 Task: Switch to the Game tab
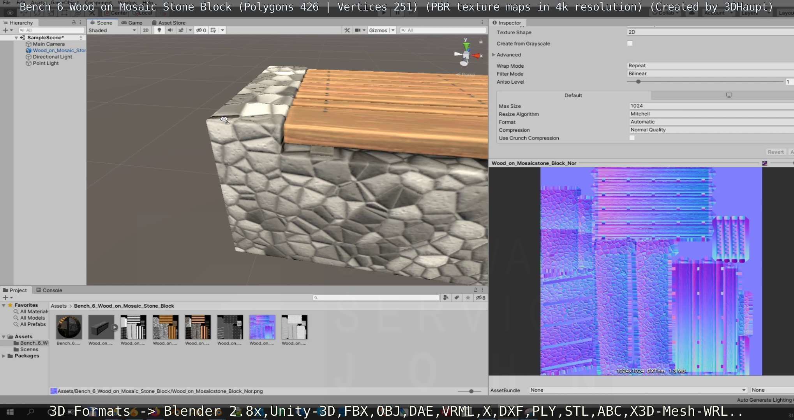132,23
